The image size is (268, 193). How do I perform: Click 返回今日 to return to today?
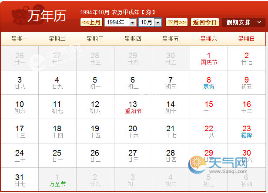pos(205,22)
